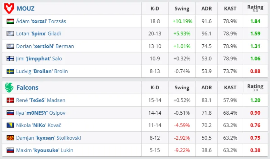Screen dimensions: 270x159
Task: Sort Falcons table by KAST column
Action: [x=230, y=88]
